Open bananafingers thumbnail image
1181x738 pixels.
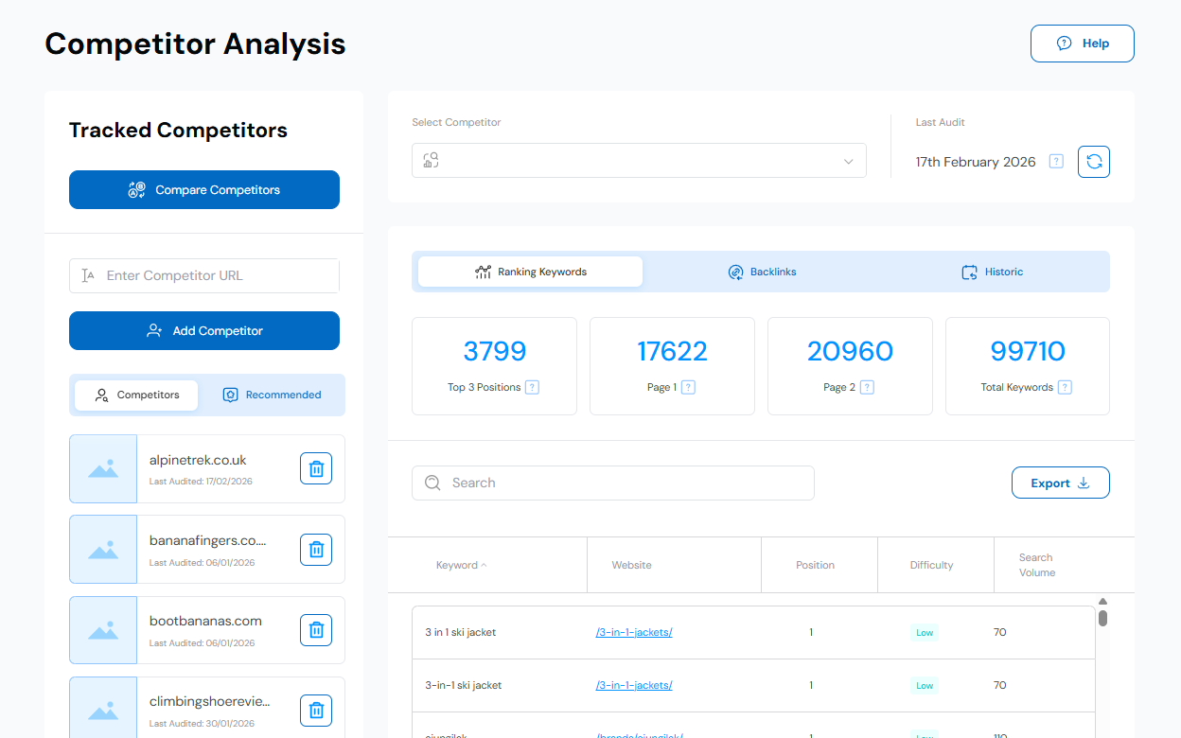[103, 549]
